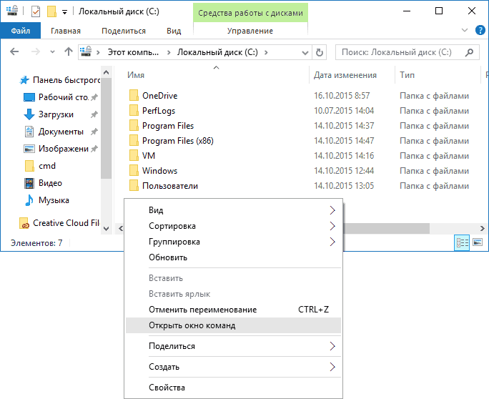Screen dimensions: 489x399
Task: Open the address bar history dropdown
Action: coord(305,53)
